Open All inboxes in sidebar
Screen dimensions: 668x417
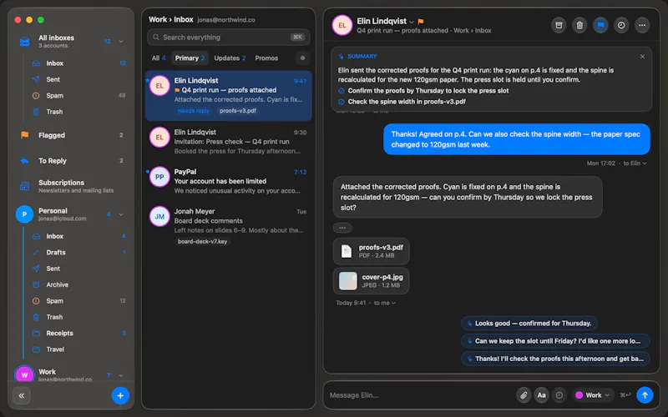71,41
